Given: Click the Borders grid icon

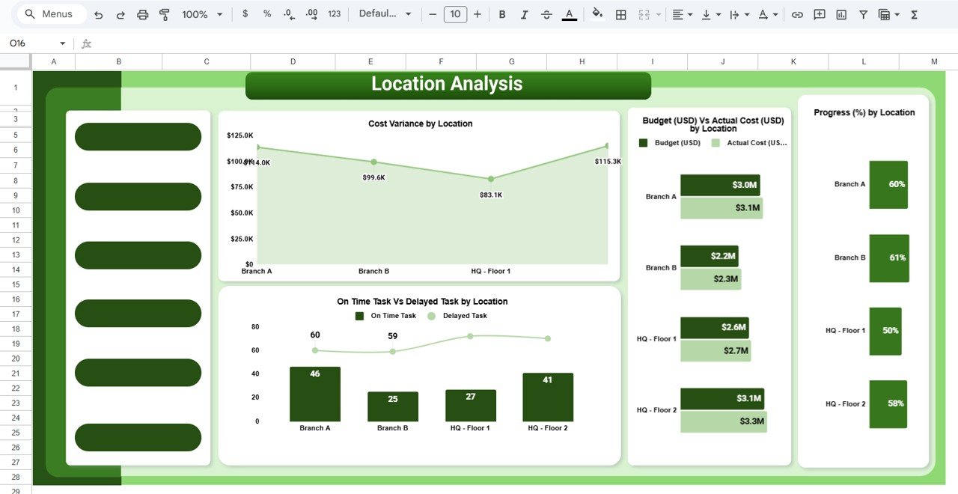Looking at the screenshot, I should (620, 14).
